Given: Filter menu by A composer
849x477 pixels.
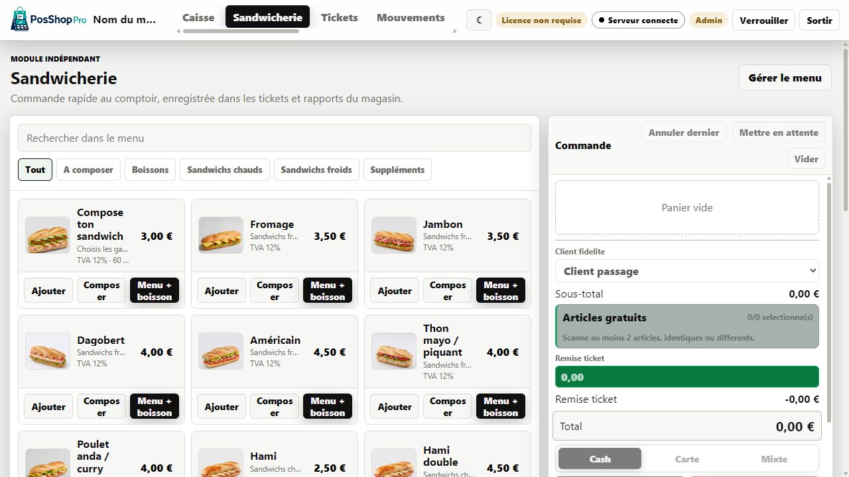Looking at the screenshot, I should [88, 170].
